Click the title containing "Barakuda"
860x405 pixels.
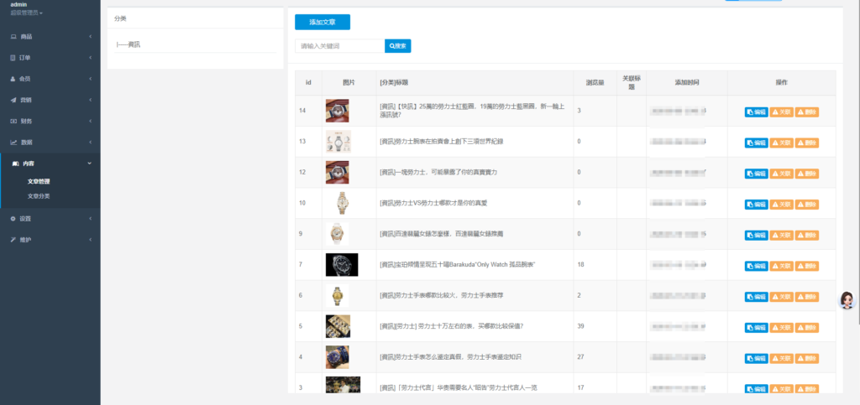click(458, 264)
